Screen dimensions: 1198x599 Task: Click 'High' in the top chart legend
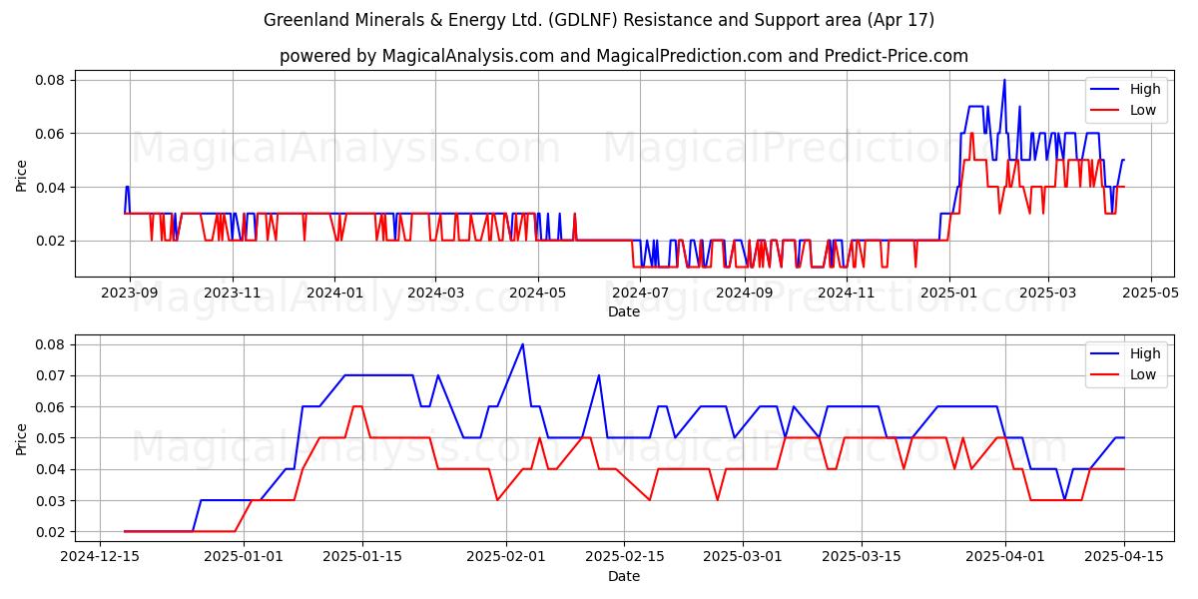(1145, 89)
